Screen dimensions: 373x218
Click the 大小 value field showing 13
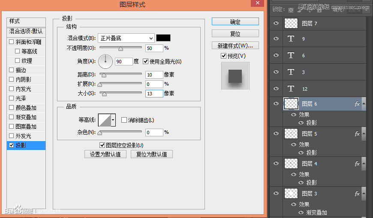point(154,94)
